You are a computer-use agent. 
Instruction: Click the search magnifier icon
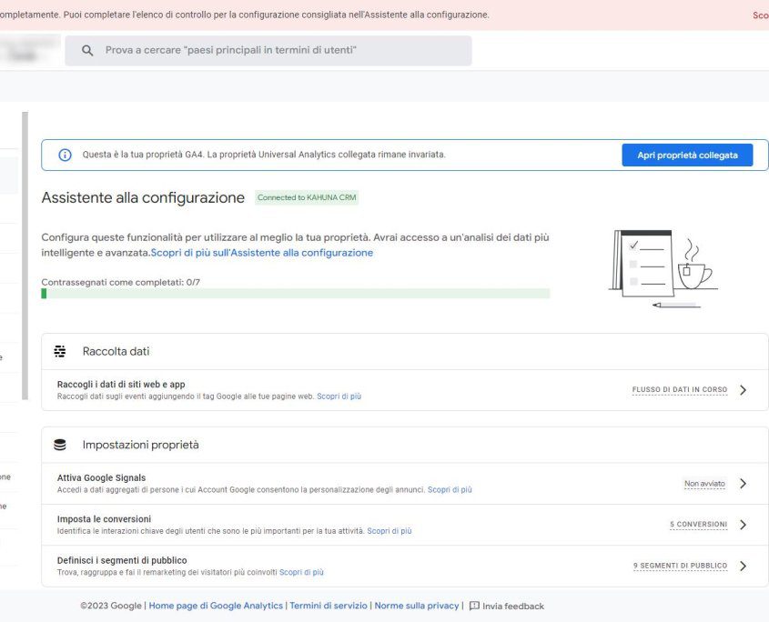(x=86, y=50)
